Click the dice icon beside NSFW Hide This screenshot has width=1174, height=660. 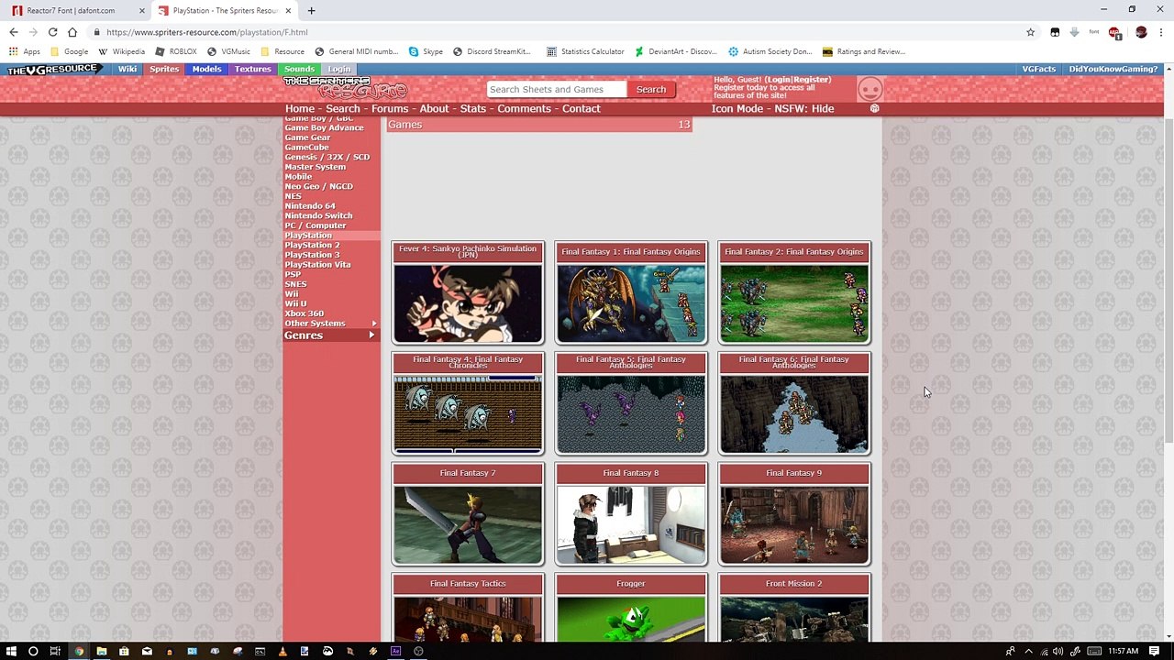[874, 108]
